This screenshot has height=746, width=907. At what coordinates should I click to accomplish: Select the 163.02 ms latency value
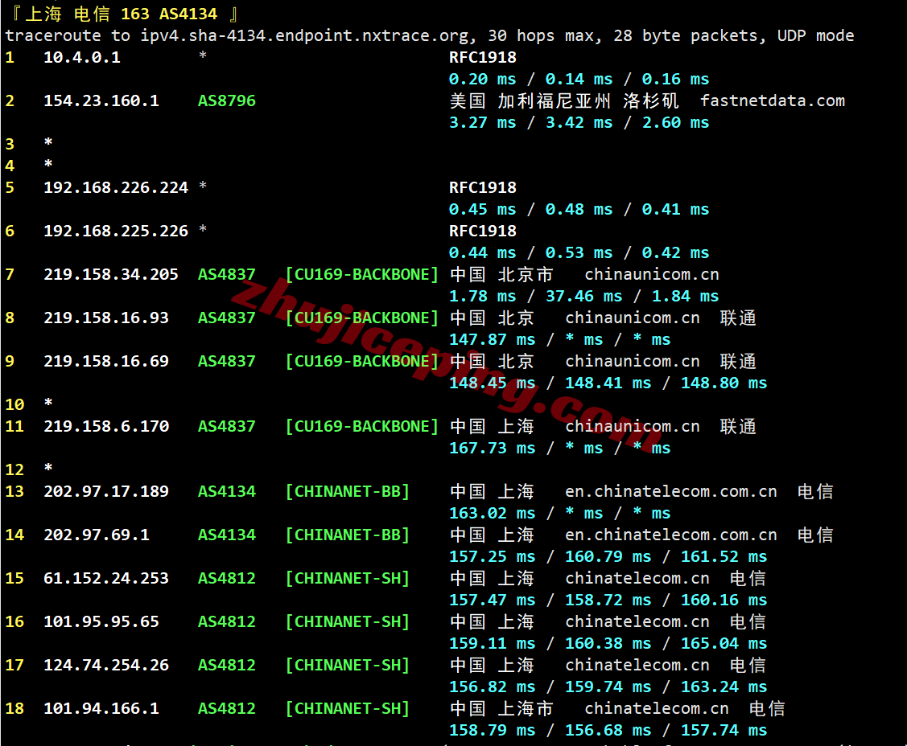point(493,513)
